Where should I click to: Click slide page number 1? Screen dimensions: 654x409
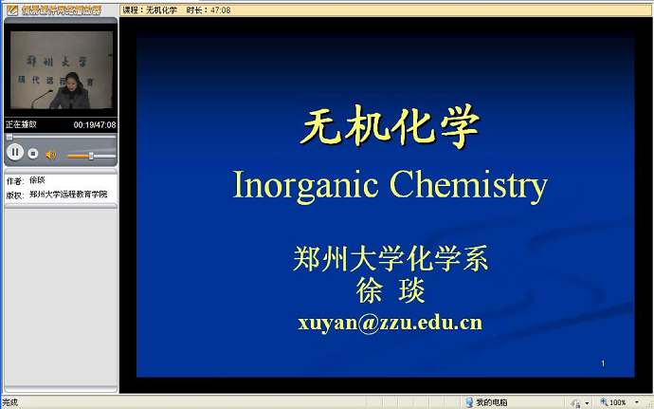click(x=603, y=363)
